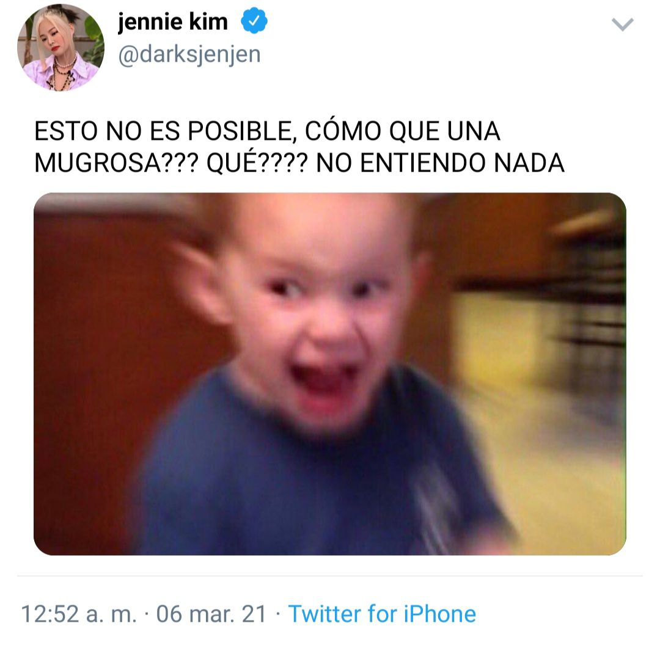The height and width of the screenshot is (645, 660).
Task: Click the words CÓMO QUE UNA
Action: pos(402,131)
